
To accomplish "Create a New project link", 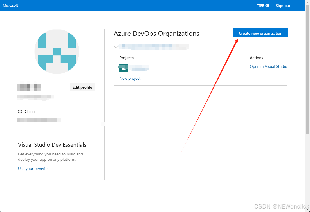I will (130, 78).
